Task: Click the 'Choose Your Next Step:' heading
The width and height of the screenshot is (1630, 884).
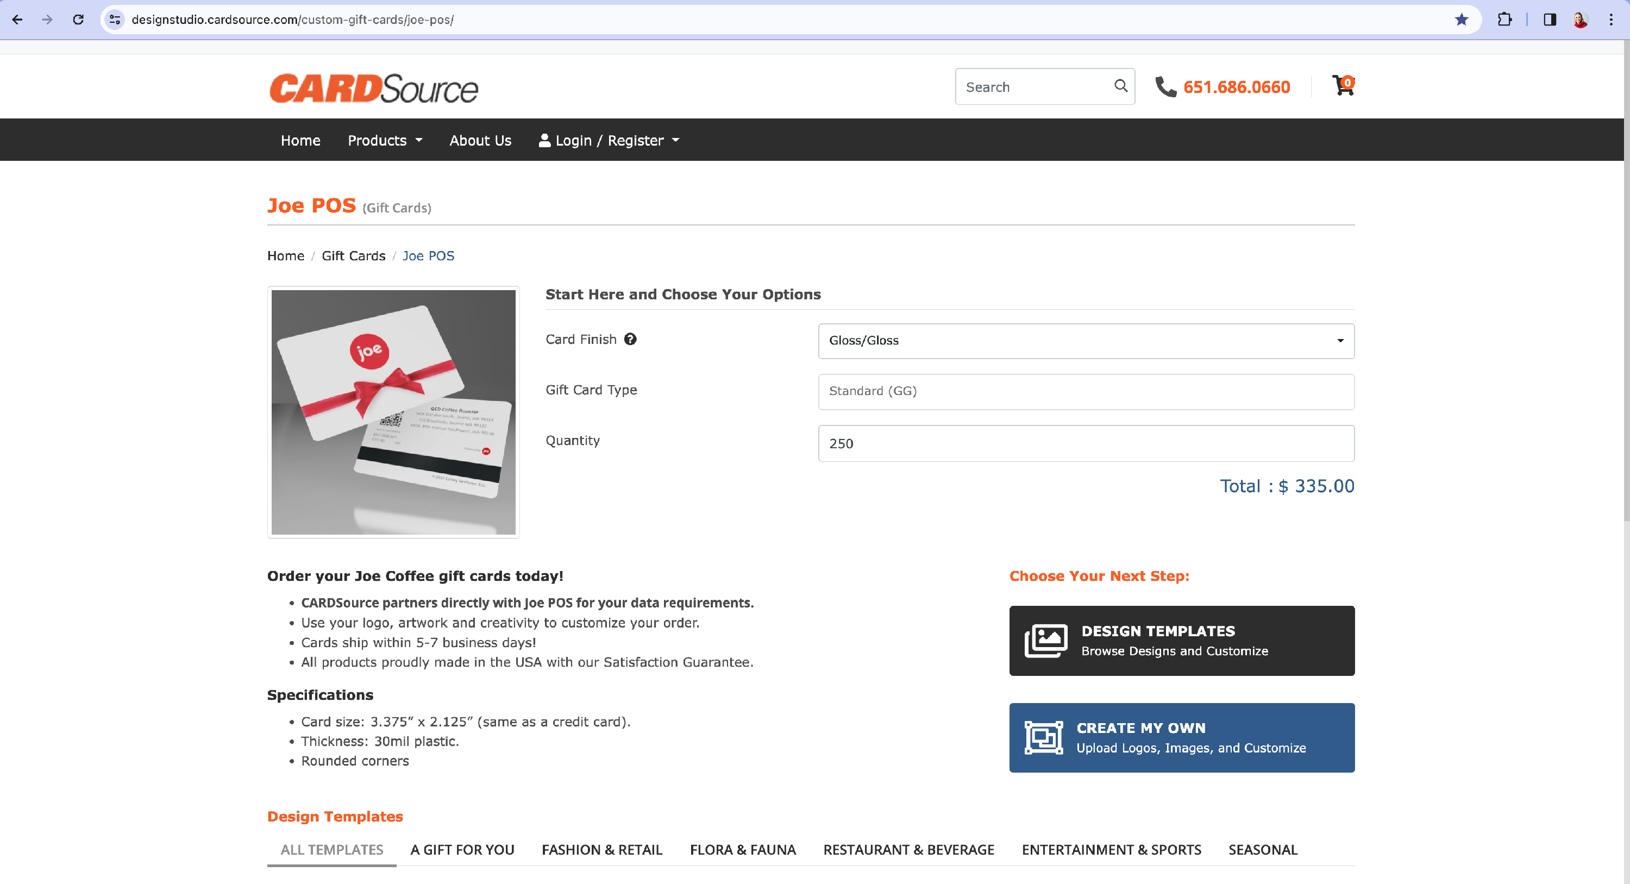Action: pyautogui.click(x=1099, y=575)
